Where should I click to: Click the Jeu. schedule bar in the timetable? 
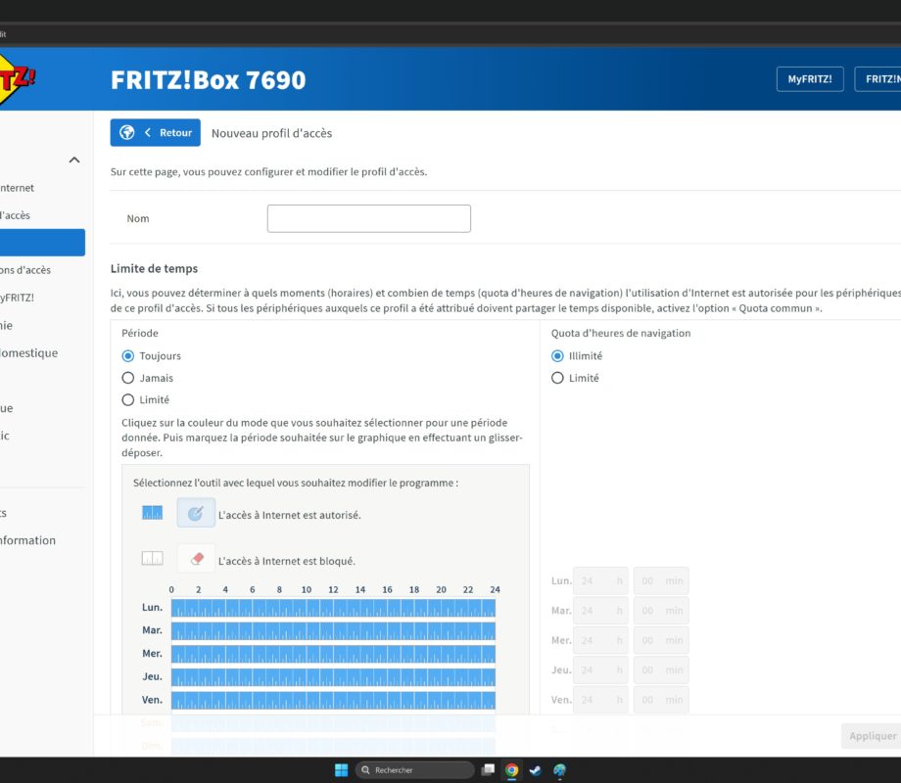coord(333,676)
